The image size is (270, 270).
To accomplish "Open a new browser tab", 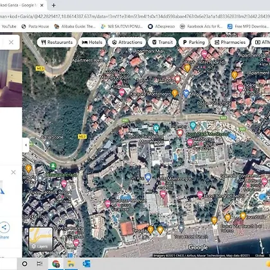I will coord(54,5).
